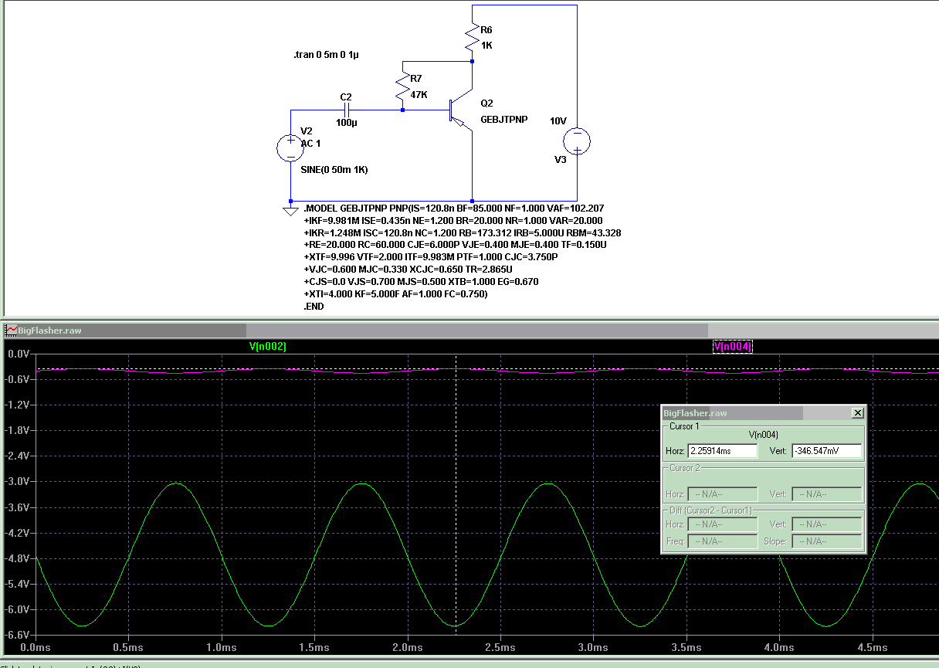Click the 47K value of R7
Screen dimensions: 939x668
[x=419, y=94]
